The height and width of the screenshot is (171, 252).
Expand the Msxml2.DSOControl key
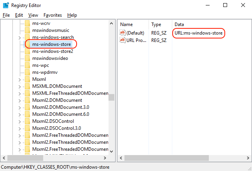19,122
